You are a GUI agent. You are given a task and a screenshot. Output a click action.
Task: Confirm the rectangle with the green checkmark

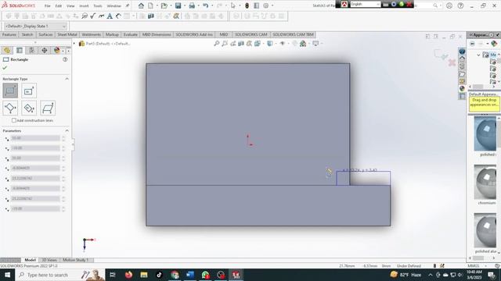point(5,68)
